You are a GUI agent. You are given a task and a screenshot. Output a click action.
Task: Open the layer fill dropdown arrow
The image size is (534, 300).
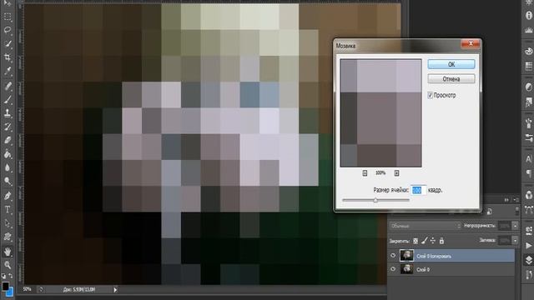coord(515,241)
